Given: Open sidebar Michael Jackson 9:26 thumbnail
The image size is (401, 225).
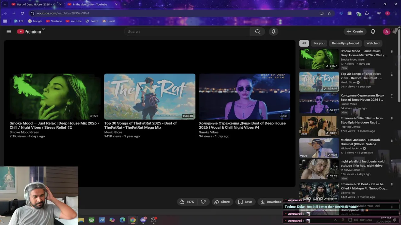Looking at the screenshot, I should [319, 148].
